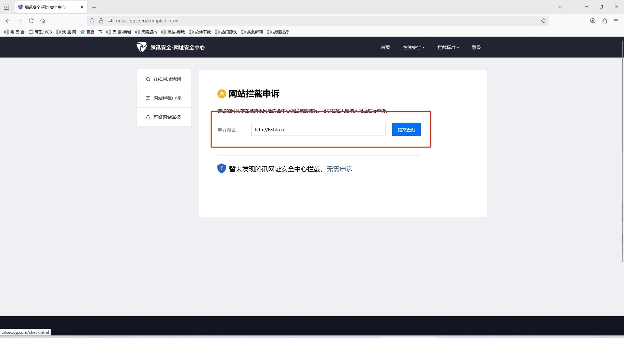Open the 携程旅行 bookmark
624x338 pixels.
click(x=278, y=32)
